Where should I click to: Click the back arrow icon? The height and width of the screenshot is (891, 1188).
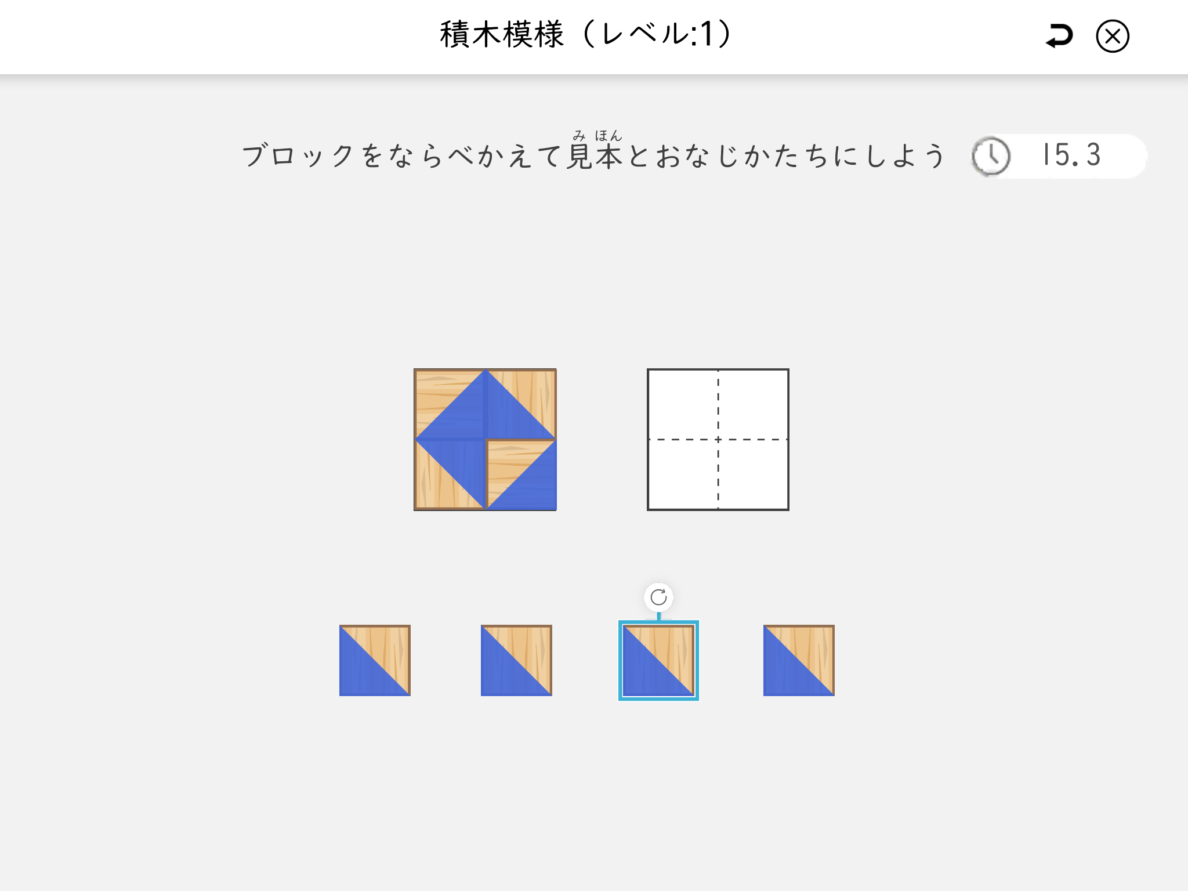[x=1059, y=36]
